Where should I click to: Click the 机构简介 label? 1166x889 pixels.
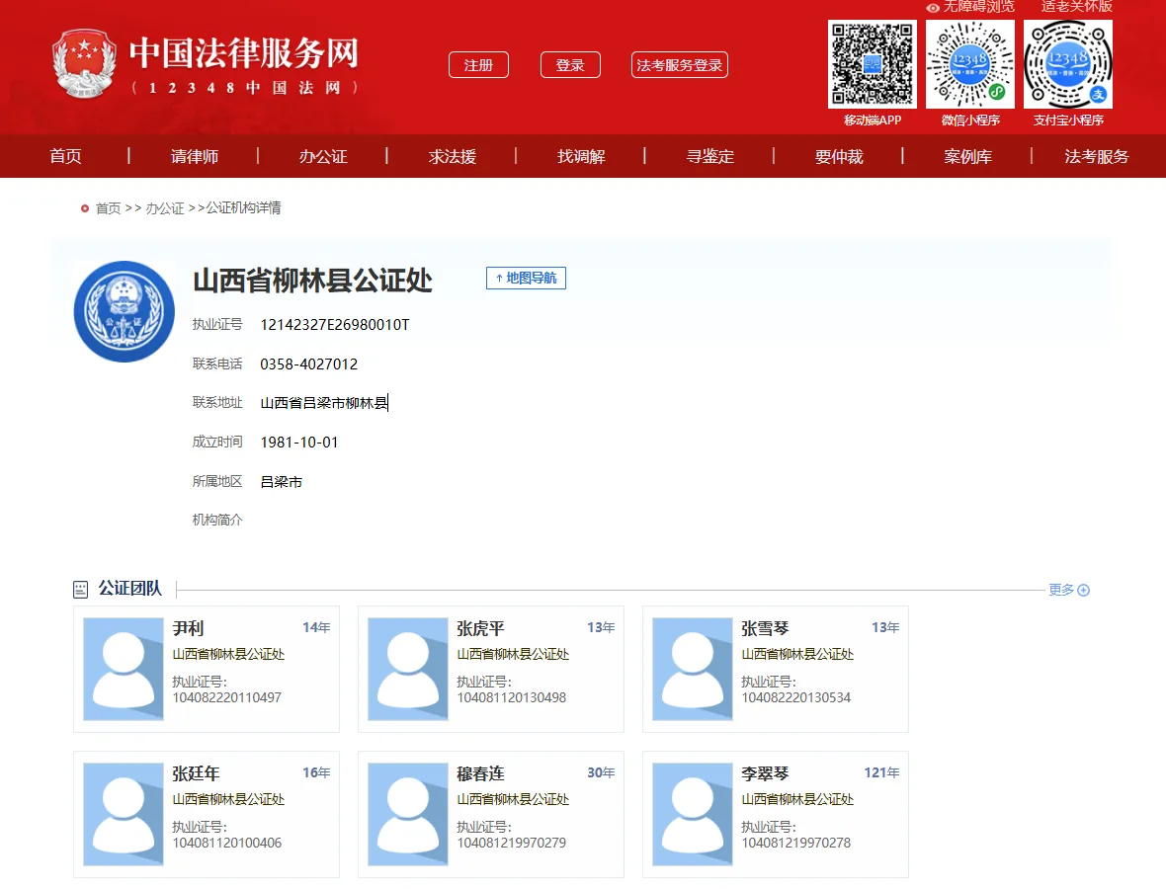point(217,520)
